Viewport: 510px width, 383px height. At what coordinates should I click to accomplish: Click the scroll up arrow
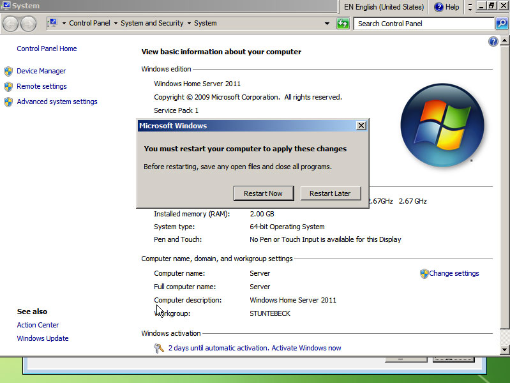tap(504, 41)
